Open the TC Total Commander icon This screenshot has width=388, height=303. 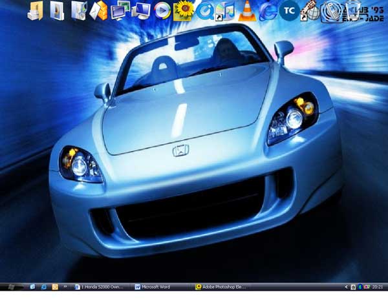pos(291,10)
